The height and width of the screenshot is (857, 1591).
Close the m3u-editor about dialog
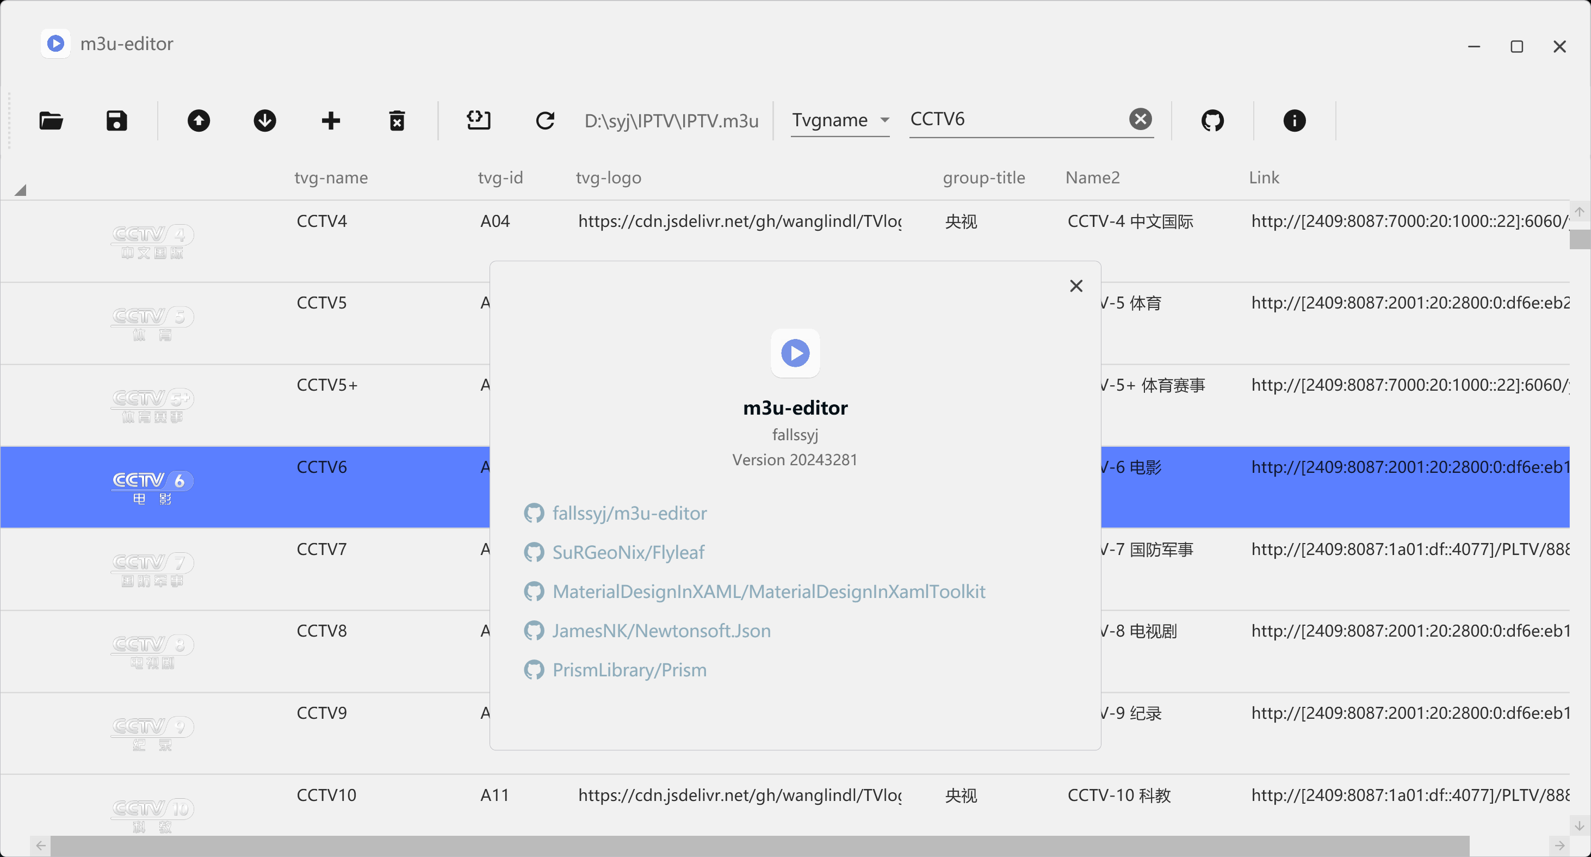point(1076,286)
